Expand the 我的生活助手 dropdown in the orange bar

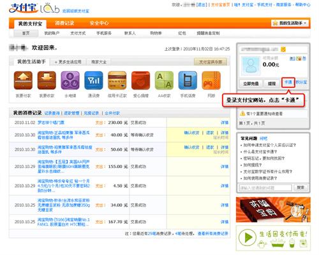coord(290,23)
